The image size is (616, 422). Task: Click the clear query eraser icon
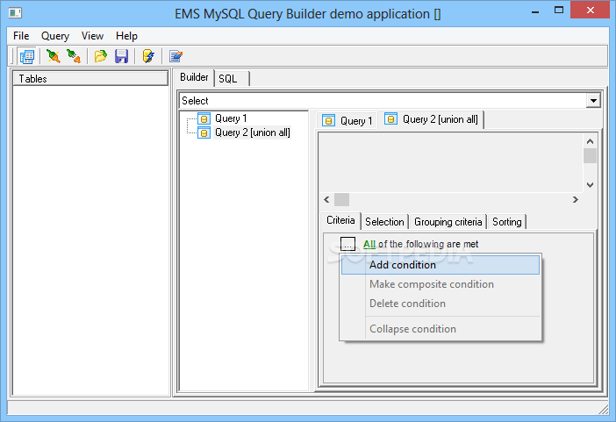pyautogui.click(x=175, y=56)
